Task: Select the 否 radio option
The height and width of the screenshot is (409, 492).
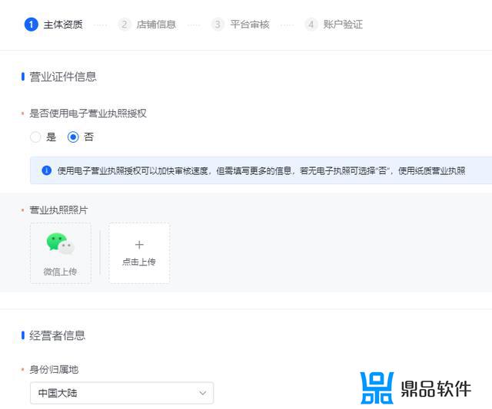Action: coord(73,137)
